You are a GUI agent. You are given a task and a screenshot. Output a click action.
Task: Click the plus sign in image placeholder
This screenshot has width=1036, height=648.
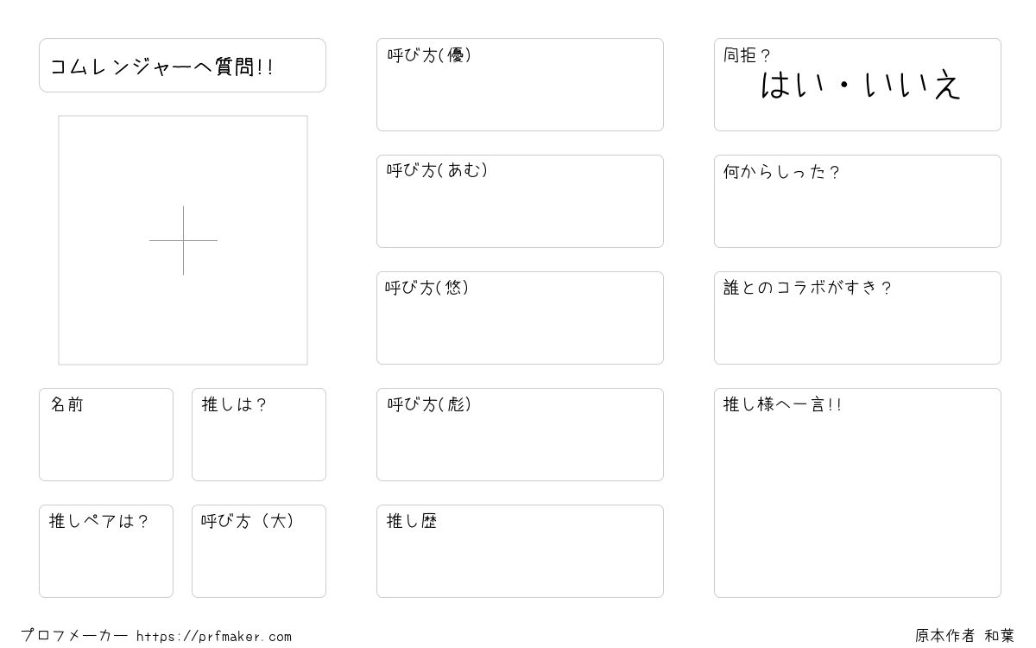183,240
